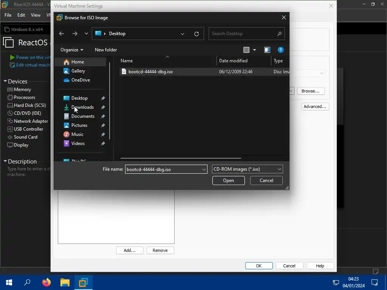Screen dimensions: 387x290
Task: Click the pin icon next to Music
Action: pyautogui.click(x=103, y=135)
